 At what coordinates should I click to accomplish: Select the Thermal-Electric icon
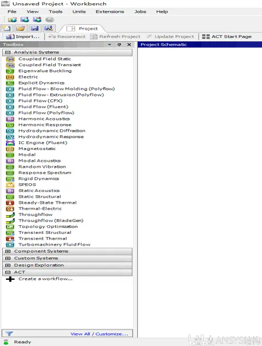[10, 209]
